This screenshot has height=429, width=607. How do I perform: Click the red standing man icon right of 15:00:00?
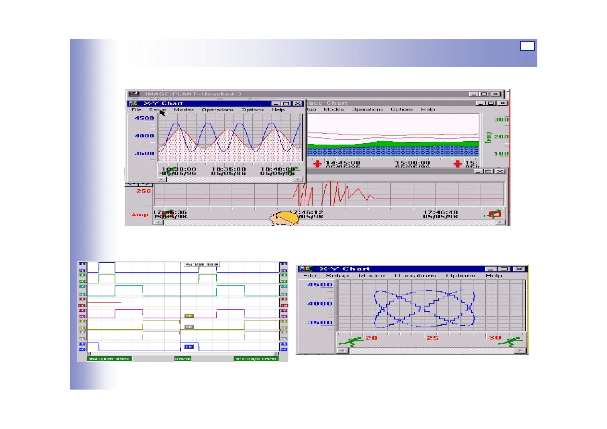tap(457, 164)
